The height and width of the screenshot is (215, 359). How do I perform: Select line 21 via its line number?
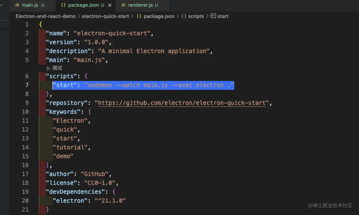(x=25, y=210)
